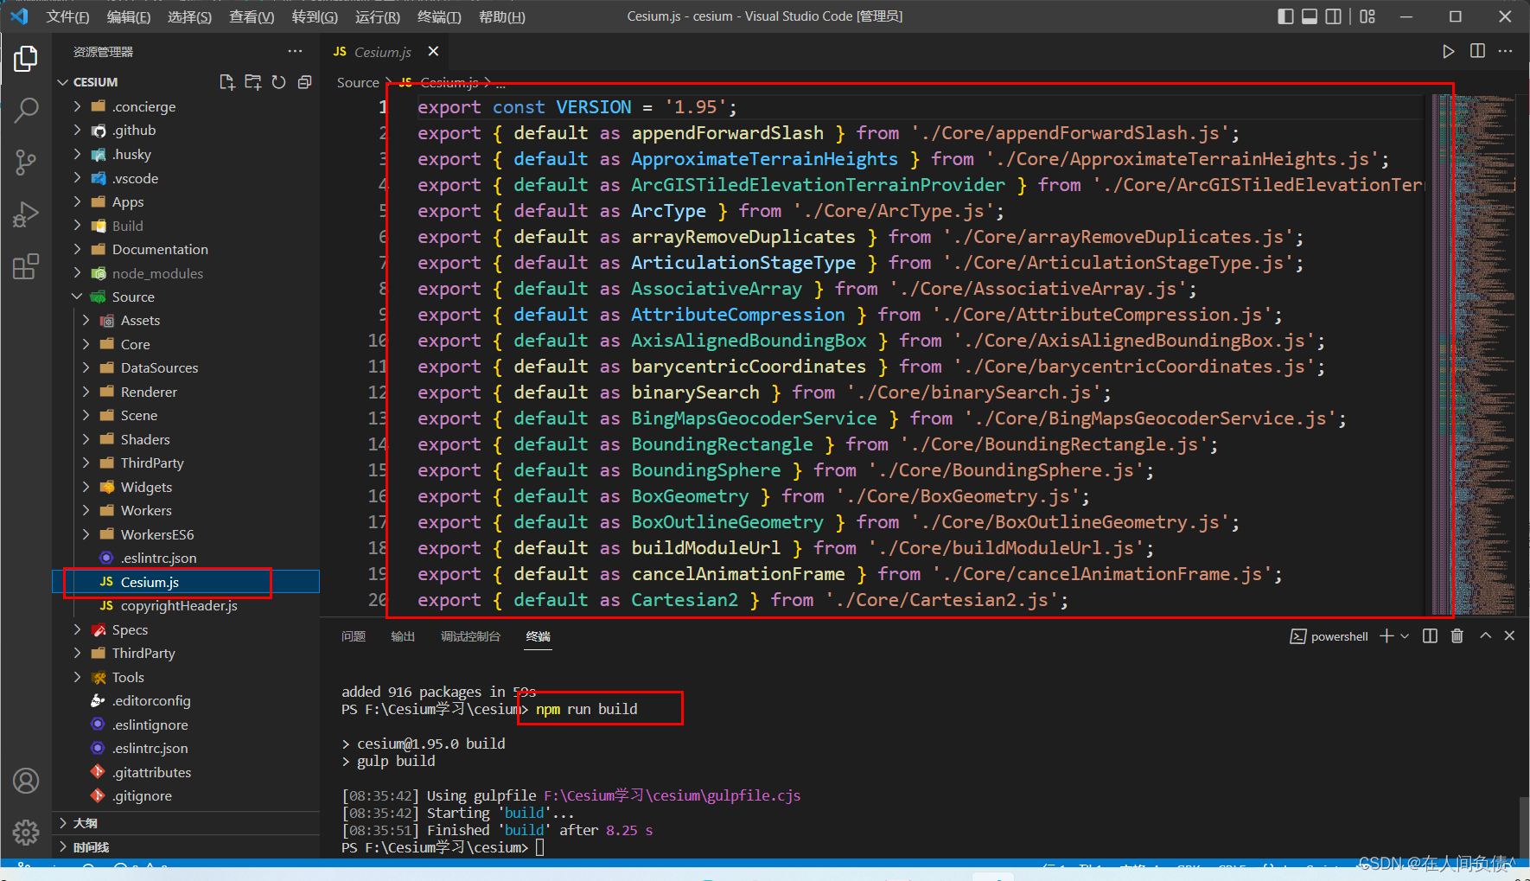
Task: Open the 文件(F) menu
Action: (x=67, y=17)
